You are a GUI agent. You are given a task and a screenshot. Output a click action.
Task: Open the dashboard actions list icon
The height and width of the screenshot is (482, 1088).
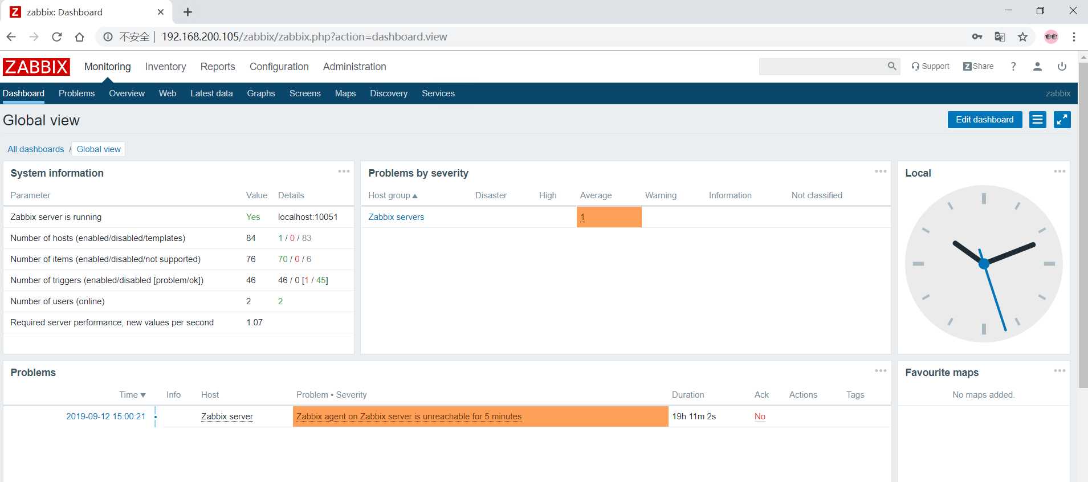pos(1038,120)
